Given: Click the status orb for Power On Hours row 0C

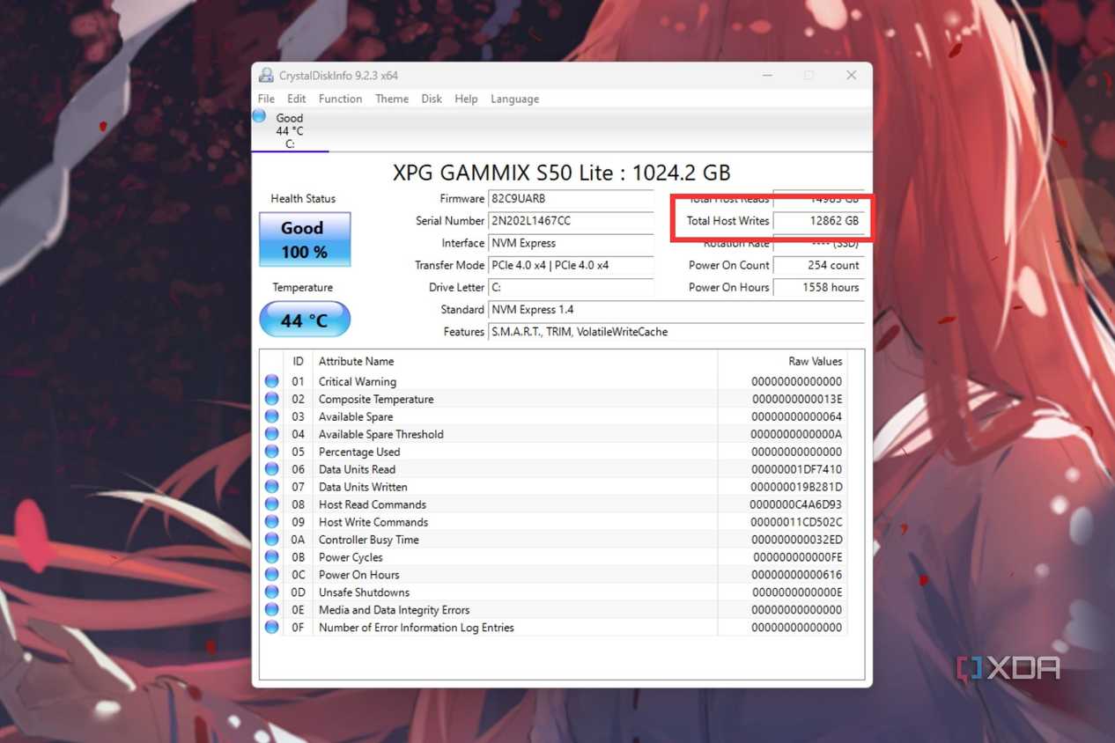Looking at the screenshot, I should pyautogui.click(x=272, y=575).
